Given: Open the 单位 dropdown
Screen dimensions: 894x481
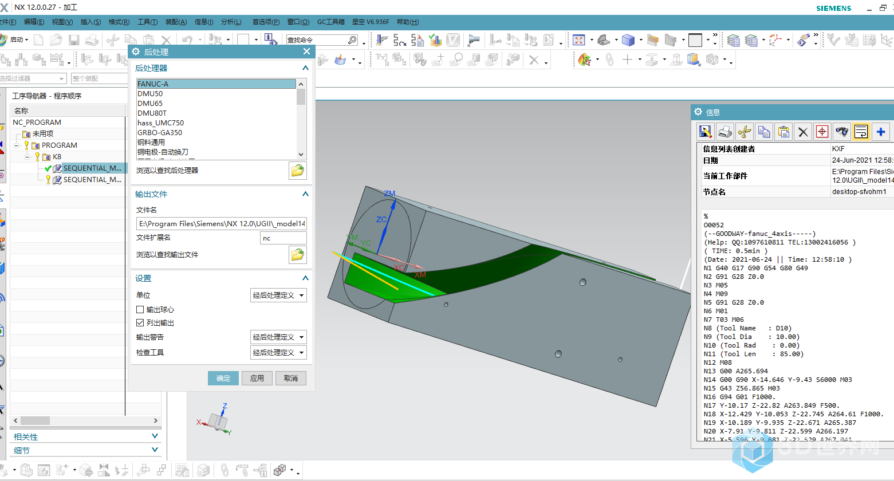Looking at the screenshot, I should (279, 295).
